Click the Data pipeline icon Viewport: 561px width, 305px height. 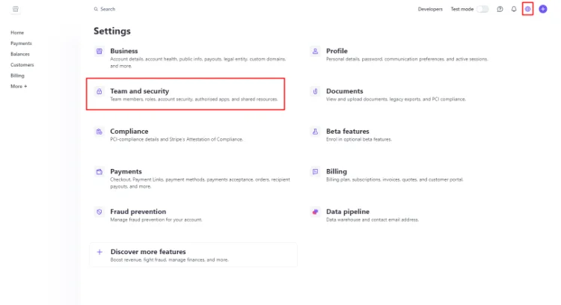pos(315,212)
